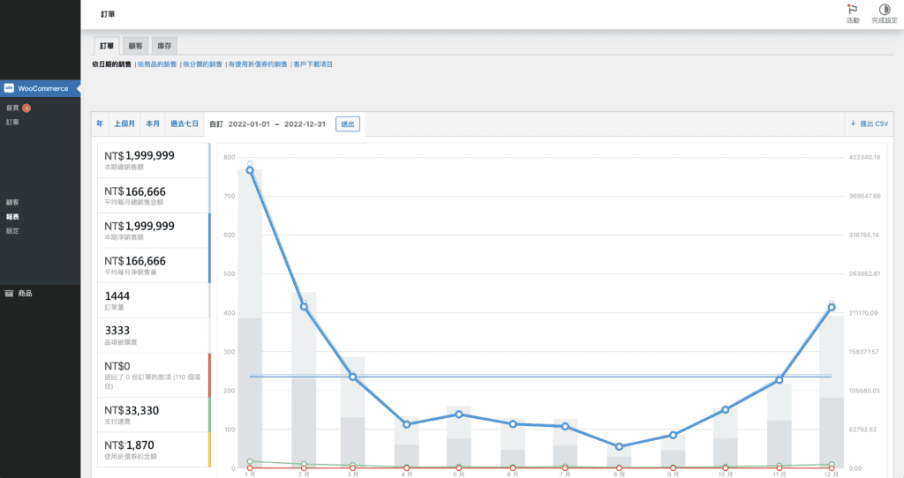Go to 設定 in the WooCommerce sidebar
Screen dimensions: 904x478
[x=12, y=231]
